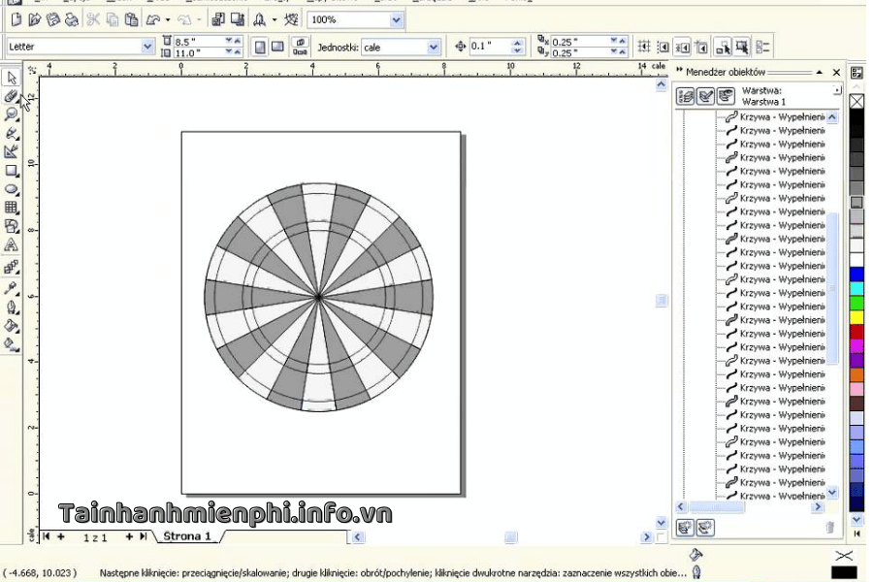Select the yellow swatch in color palette

coord(857,316)
